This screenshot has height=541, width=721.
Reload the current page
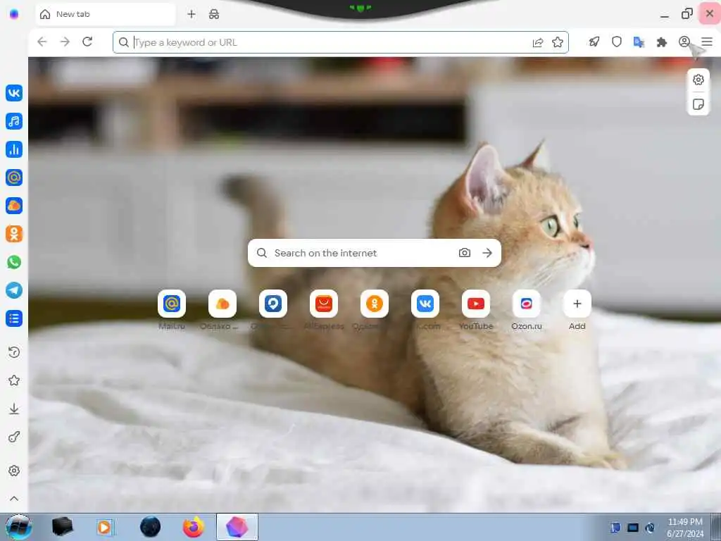(x=87, y=42)
